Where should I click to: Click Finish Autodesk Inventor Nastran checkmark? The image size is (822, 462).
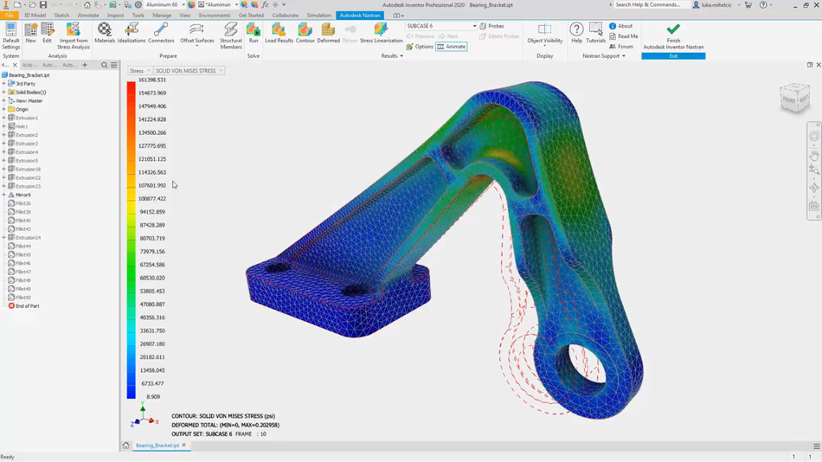[x=673, y=29]
